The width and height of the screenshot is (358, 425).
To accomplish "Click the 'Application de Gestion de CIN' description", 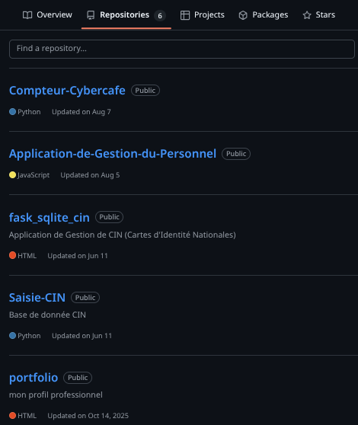I will coord(122,235).
